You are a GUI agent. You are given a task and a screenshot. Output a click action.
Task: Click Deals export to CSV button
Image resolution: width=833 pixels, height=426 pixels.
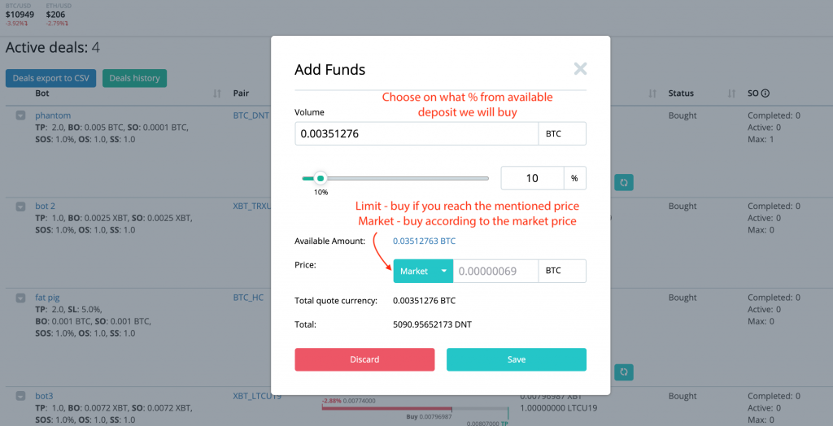51,78
